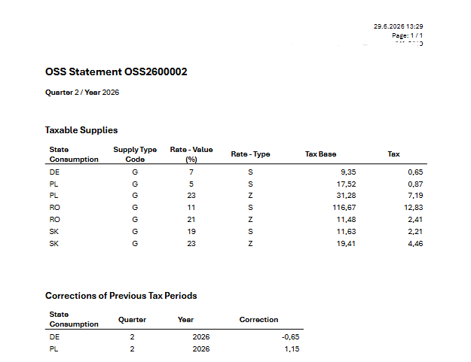Click tax value '0,87'

[x=415, y=184]
